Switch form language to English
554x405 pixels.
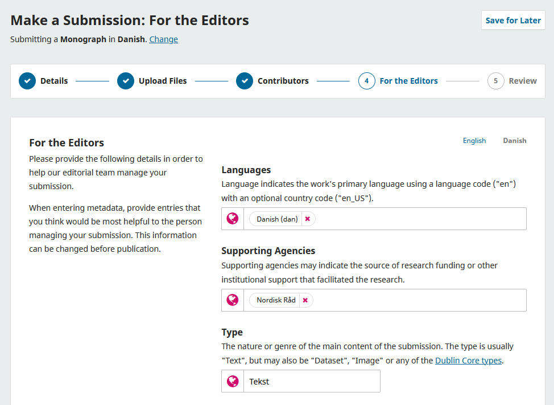(474, 141)
